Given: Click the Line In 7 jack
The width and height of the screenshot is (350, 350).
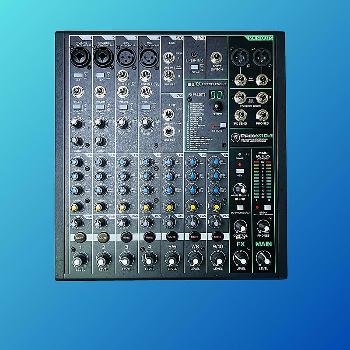Looking at the screenshot, I should coord(169,115).
